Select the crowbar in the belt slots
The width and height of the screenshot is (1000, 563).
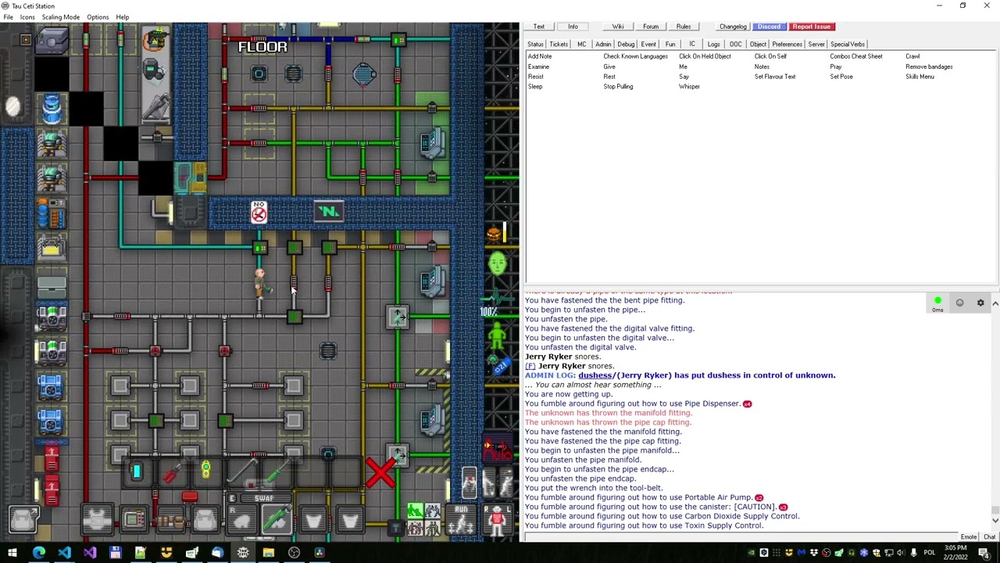point(241,472)
